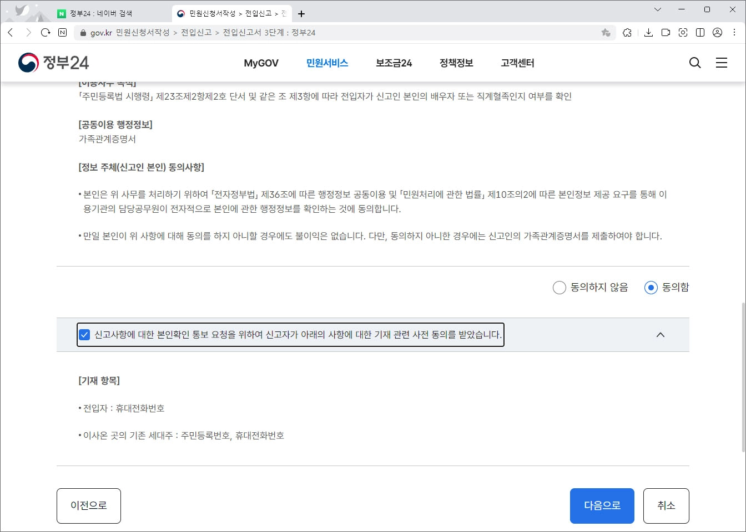Click the split-screen panel icon in toolbar
The image size is (746, 532).
[x=700, y=32]
